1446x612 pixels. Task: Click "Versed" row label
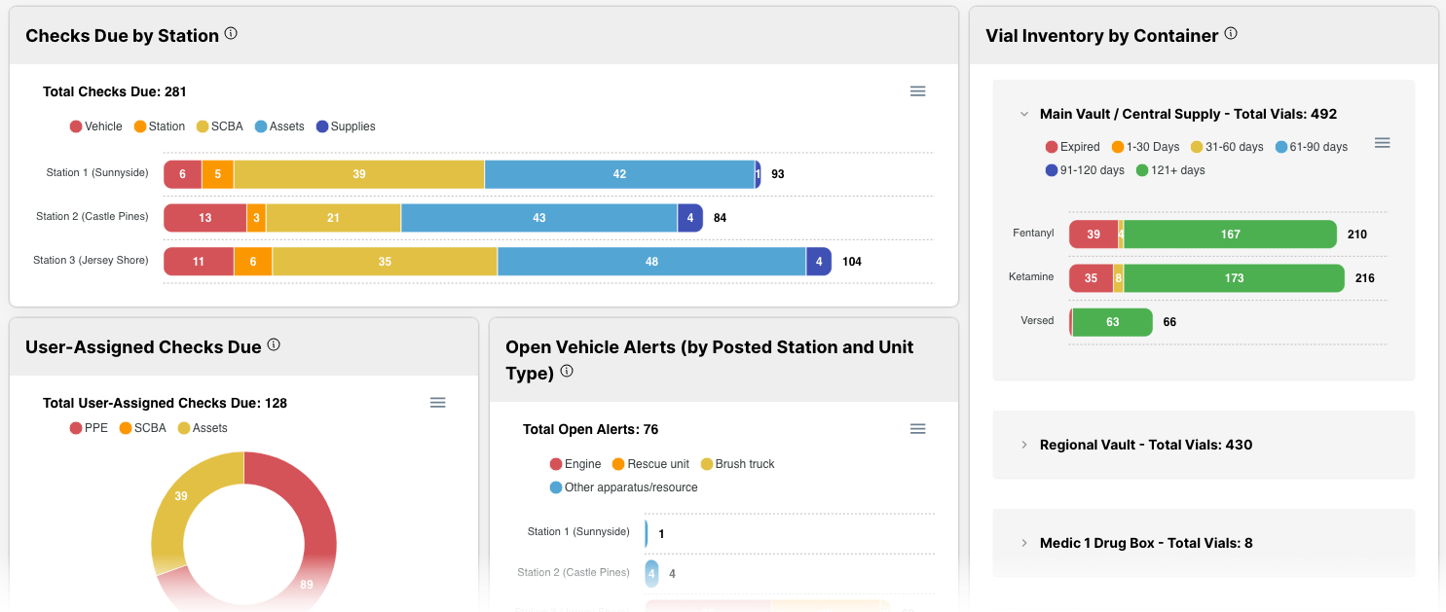pos(1037,320)
